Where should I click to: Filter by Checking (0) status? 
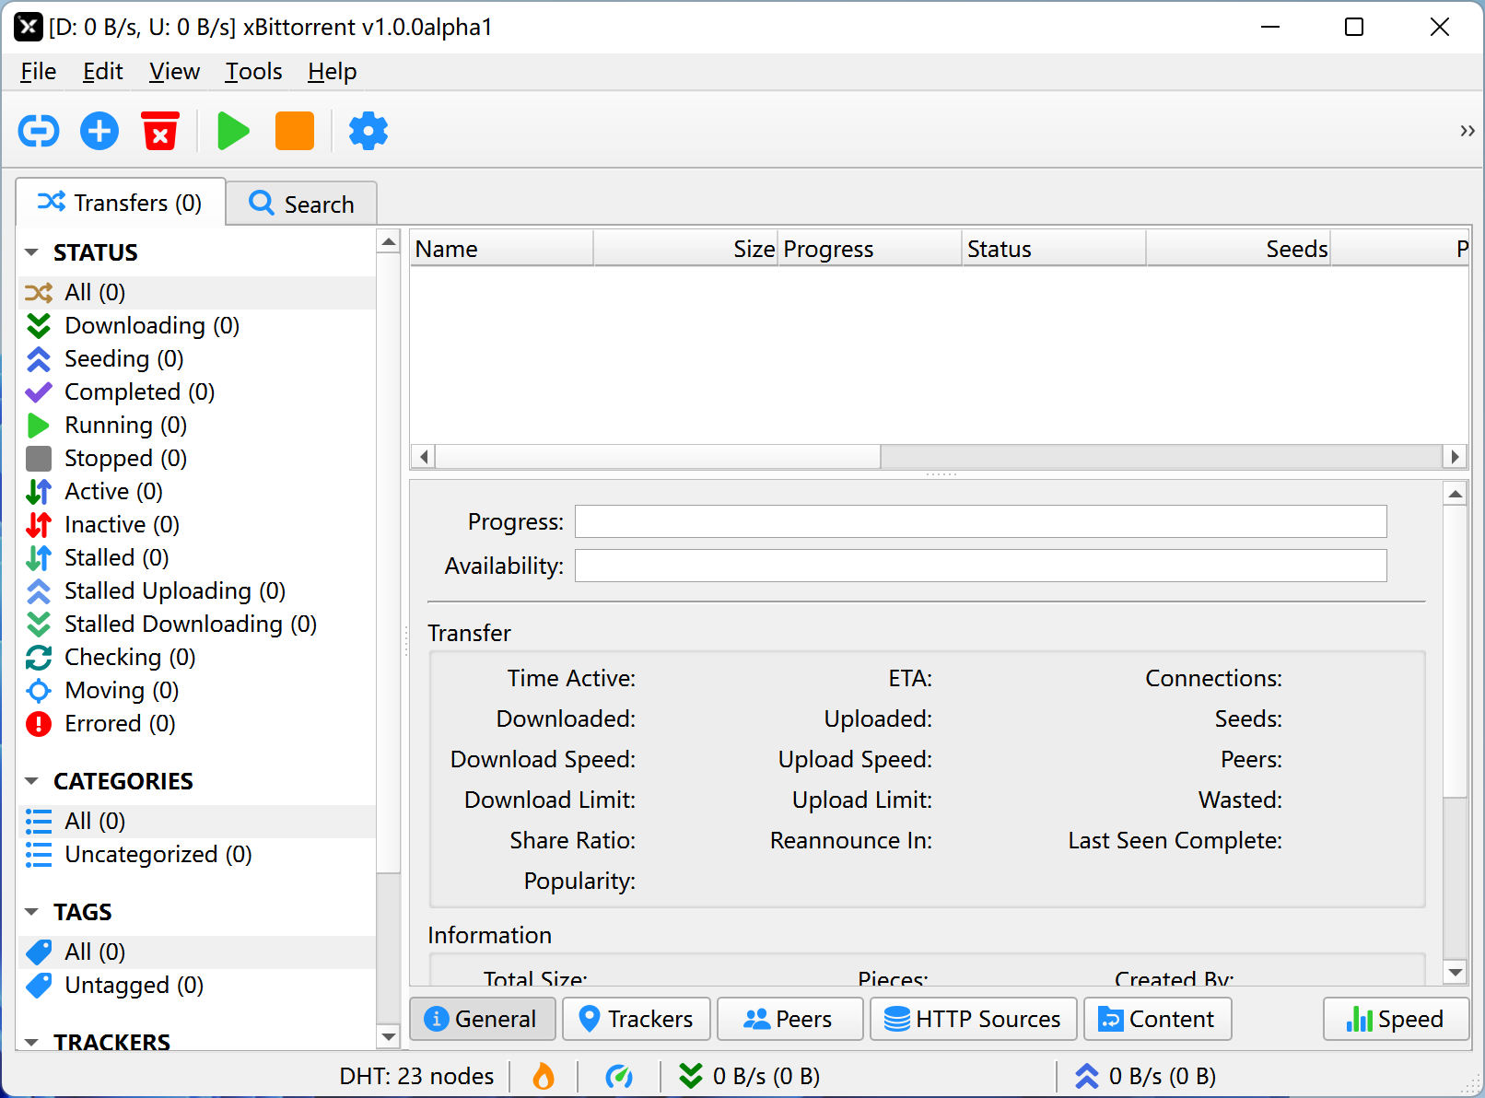tap(196, 658)
